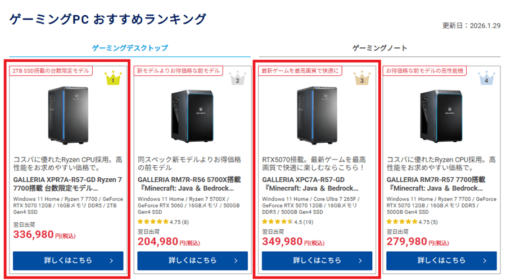Image resolution: width=506 pixels, height=280 pixels.
Task: Click the 2TB SSD搭載の台数限定モデル label
Action: click(51, 71)
